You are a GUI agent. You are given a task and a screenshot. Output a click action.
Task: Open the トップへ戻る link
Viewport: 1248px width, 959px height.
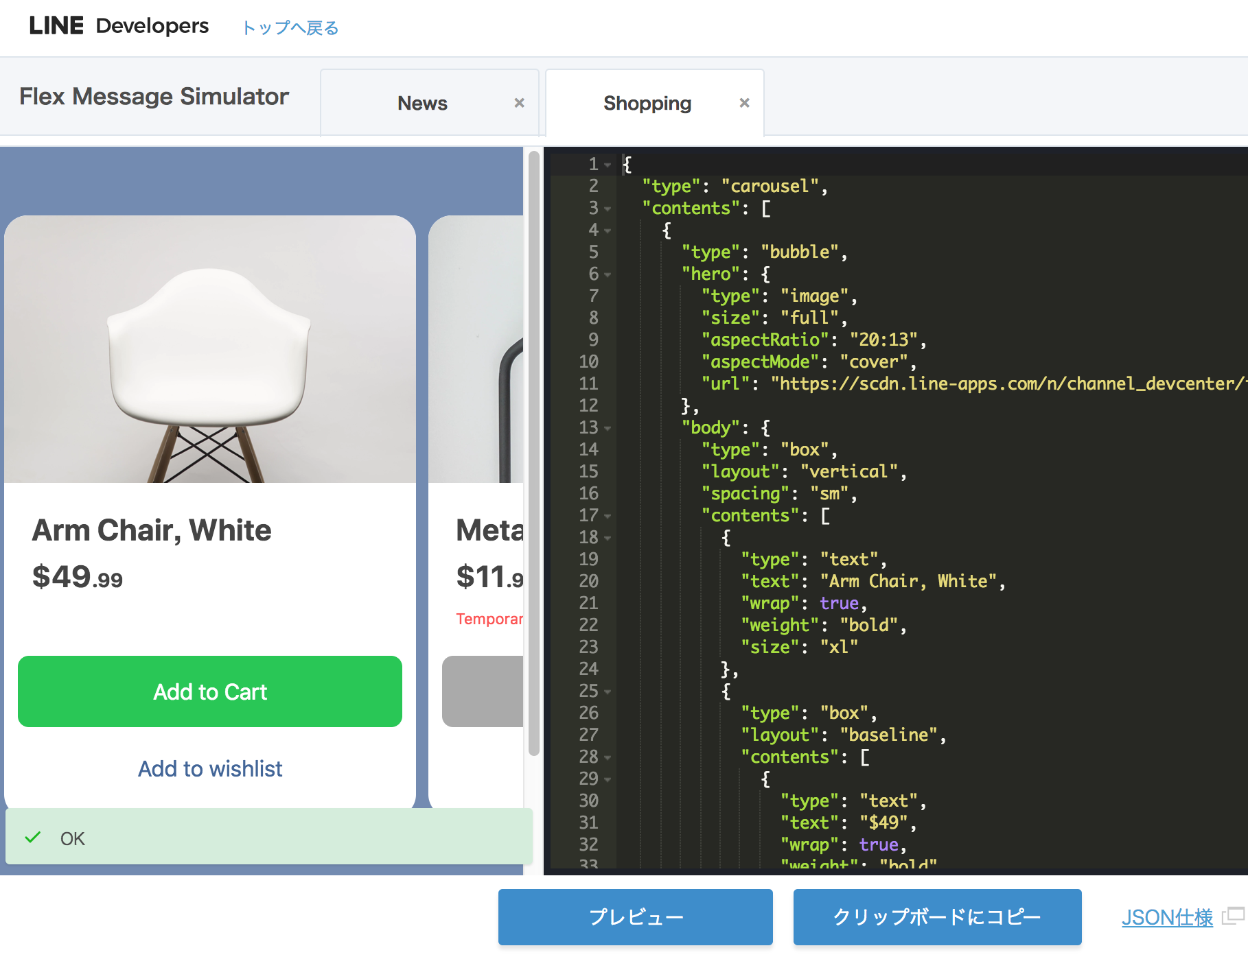[290, 27]
